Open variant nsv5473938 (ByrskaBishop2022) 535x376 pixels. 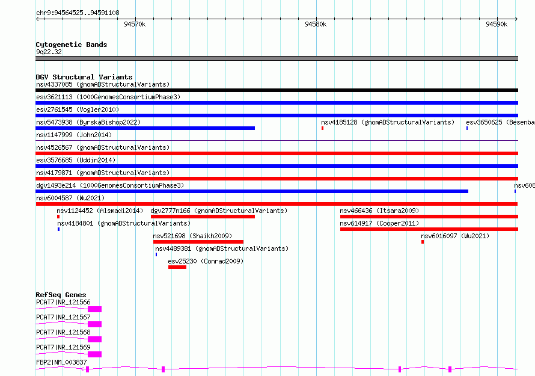88,122
